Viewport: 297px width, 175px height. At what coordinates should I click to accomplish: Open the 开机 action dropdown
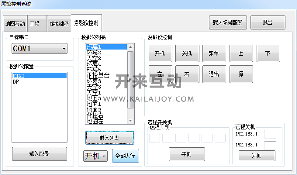pyautogui.click(x=95, y=156)
